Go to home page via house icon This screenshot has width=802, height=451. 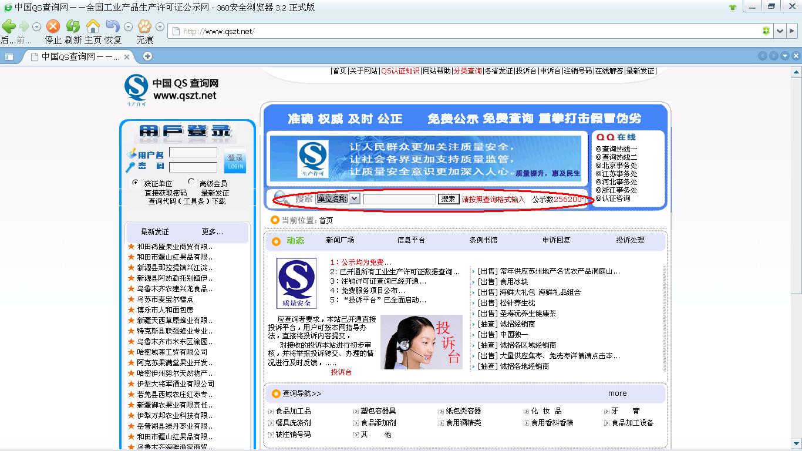(93, 26)
